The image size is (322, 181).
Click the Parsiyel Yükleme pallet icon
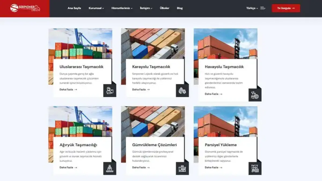(x=255, y=168)
